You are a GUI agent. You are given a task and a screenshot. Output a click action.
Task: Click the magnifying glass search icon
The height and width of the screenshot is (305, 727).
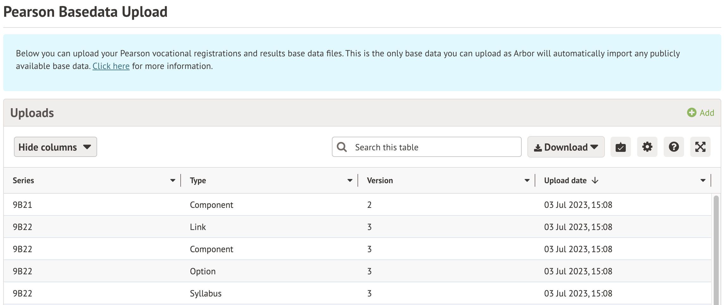pos(342,147)
